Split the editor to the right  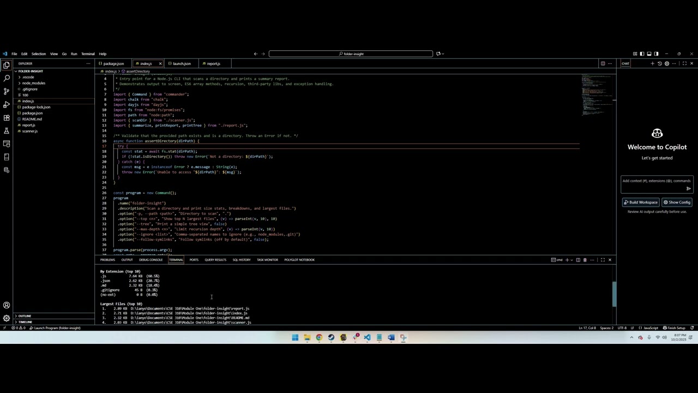coord(603,63)
